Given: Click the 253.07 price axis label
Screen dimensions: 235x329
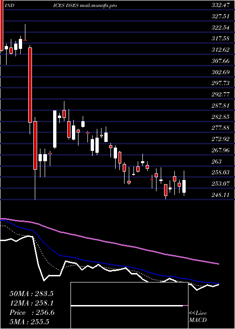Looking at the screenshot, I should click(220, 184).
